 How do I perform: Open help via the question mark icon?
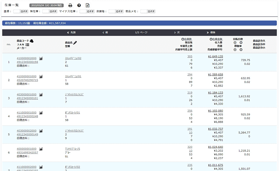79,5
